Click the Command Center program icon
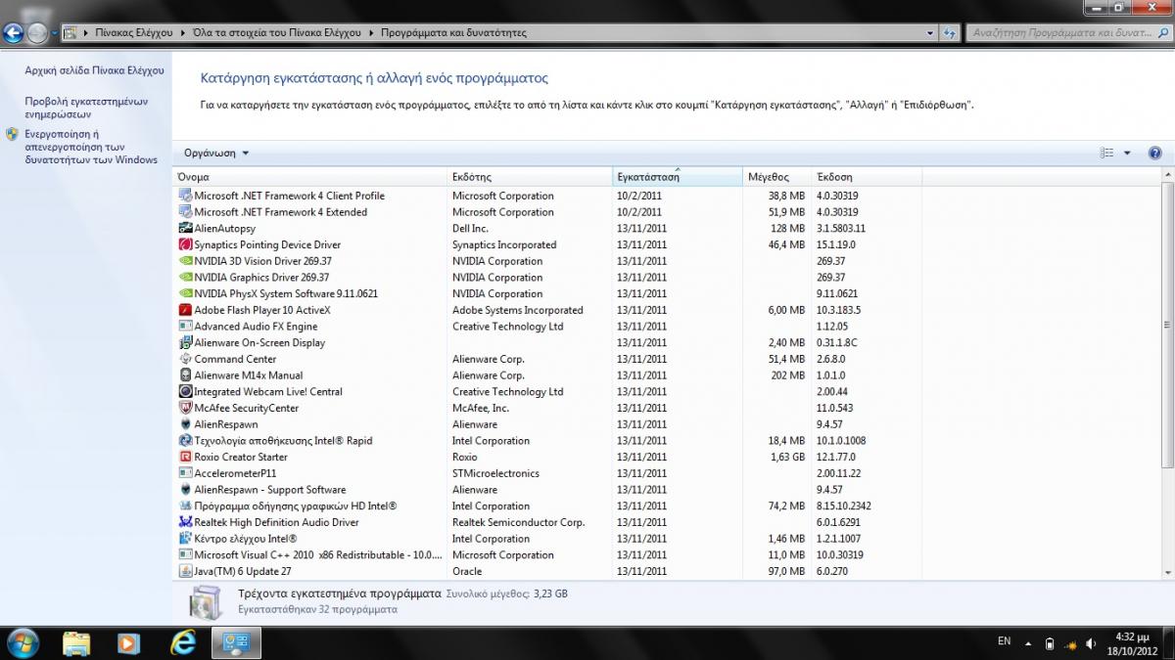1175x660 pixels. (x=186, y=359)
